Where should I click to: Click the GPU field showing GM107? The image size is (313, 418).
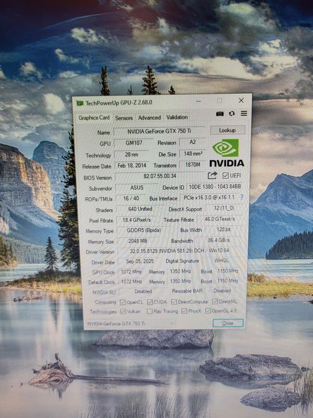point(134,143)
